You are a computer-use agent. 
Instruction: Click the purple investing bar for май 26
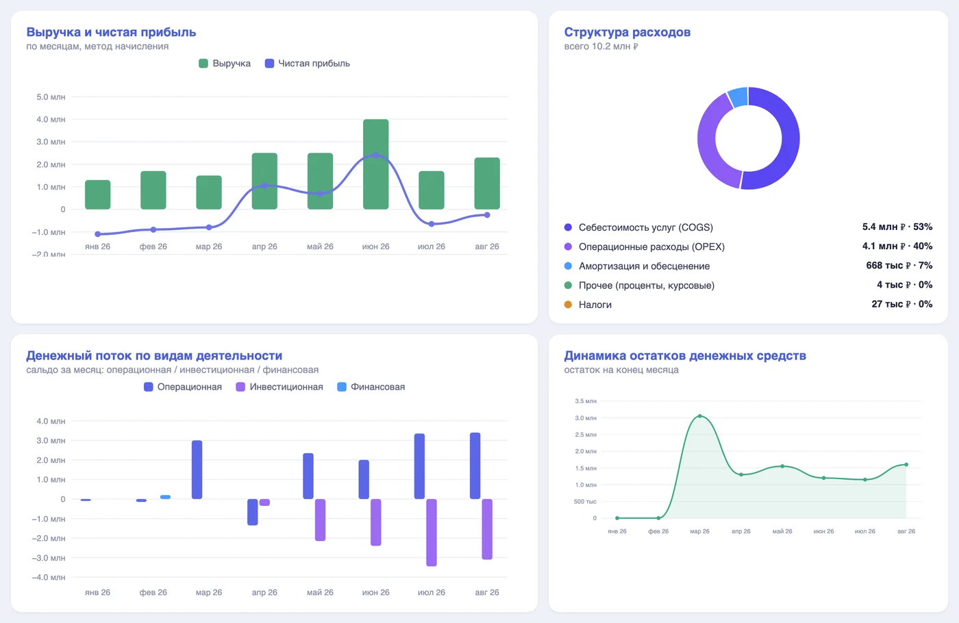point(321,520)
